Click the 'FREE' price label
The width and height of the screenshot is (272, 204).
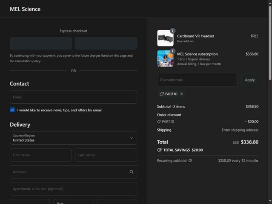pos(255,36)
